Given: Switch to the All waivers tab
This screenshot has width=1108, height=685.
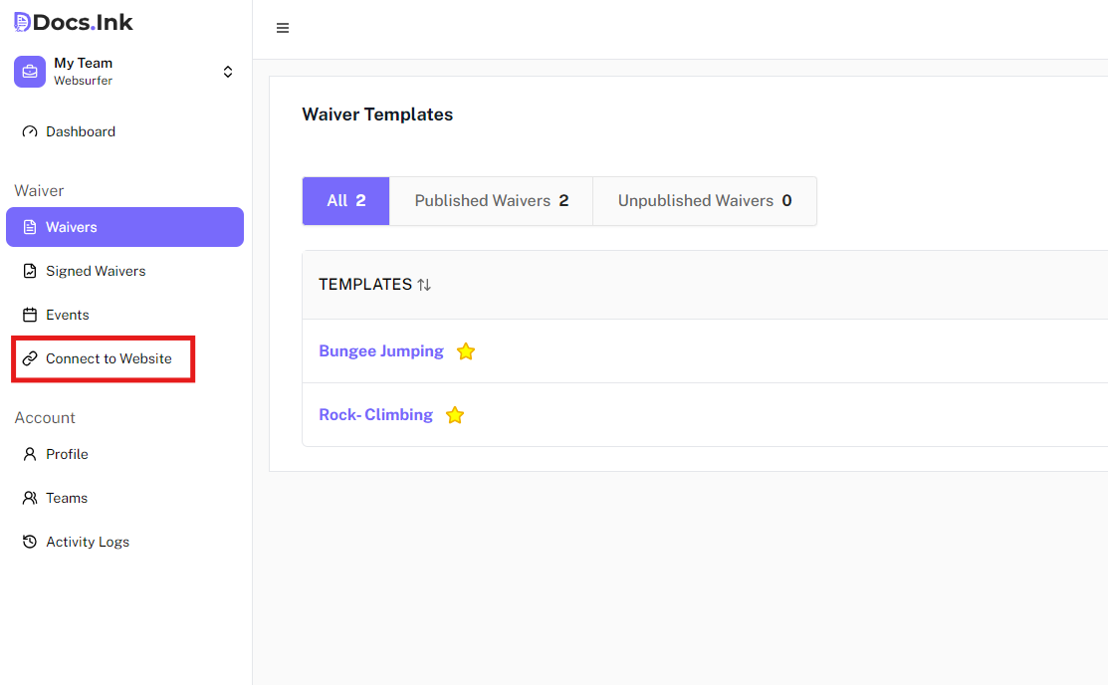Looking at the screenshot, I should click(x=345, y=201).
